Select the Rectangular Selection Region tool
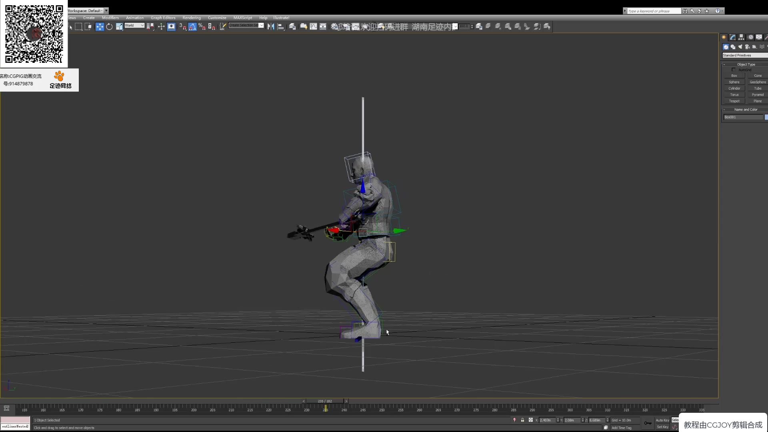 tap(79, 27)
